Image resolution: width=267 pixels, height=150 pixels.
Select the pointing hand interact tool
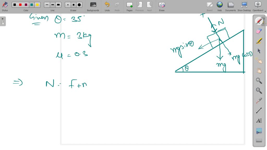click(x=259, y=61)
